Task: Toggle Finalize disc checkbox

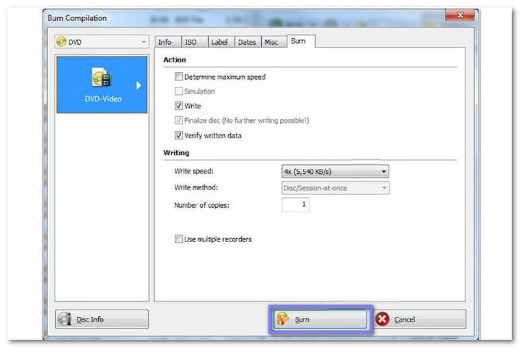Action: pos(178,120)
